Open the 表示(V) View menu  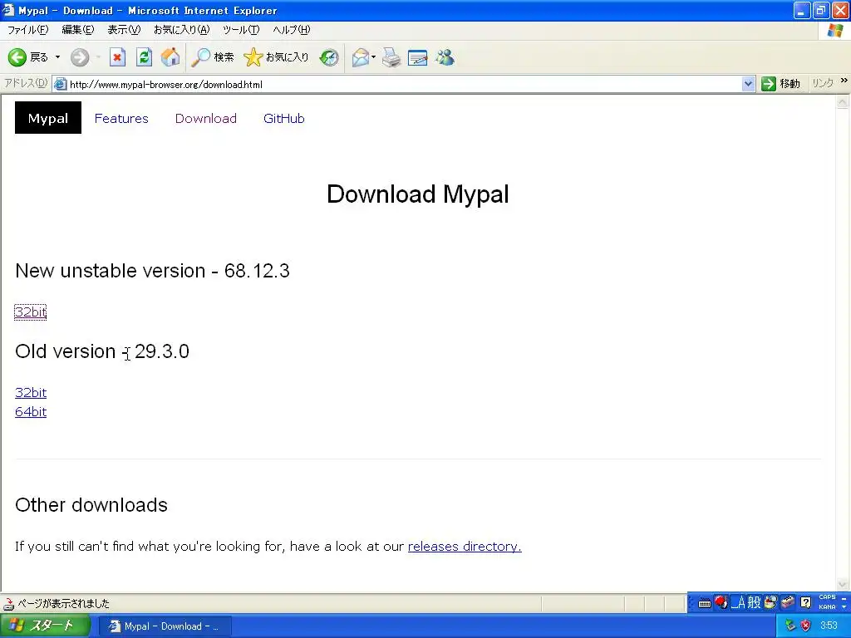pyautogui.click(x=124, y=30)
